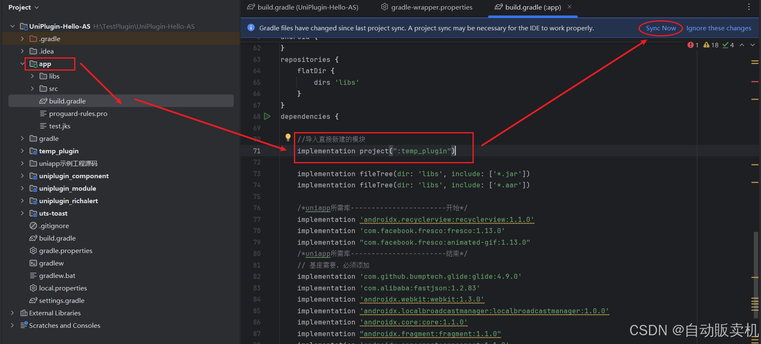761x344 pixels.
Task: Click uniplugin_component module icon
Action: (33, 176)
